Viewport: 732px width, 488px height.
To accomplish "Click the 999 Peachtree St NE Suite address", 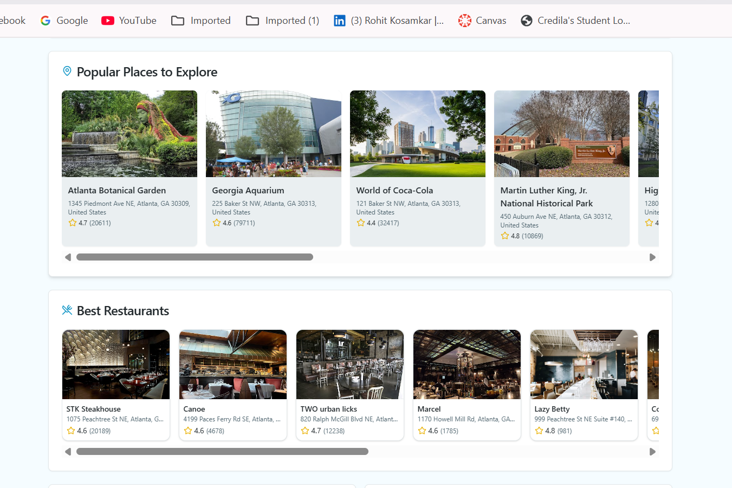I will [583, 419].
